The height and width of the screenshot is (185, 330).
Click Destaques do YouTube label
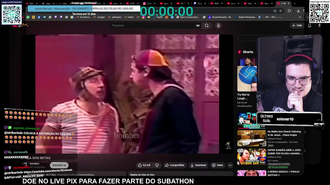pos(279,164)
